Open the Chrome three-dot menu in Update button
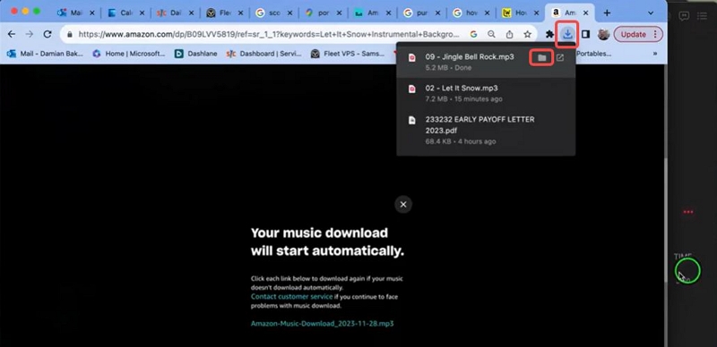 [655, 34]
